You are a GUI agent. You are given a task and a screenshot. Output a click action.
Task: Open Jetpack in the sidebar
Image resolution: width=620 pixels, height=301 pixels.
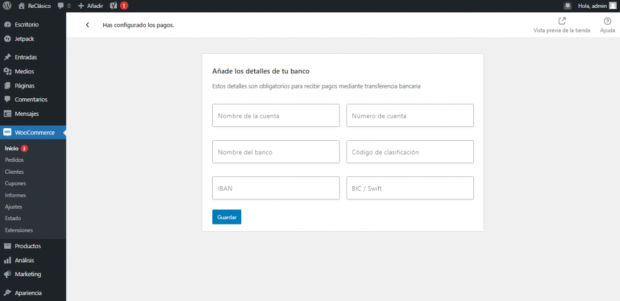[x=24, y=39]
